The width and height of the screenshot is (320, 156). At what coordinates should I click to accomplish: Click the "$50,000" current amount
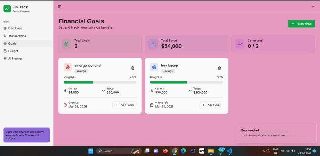161,92
